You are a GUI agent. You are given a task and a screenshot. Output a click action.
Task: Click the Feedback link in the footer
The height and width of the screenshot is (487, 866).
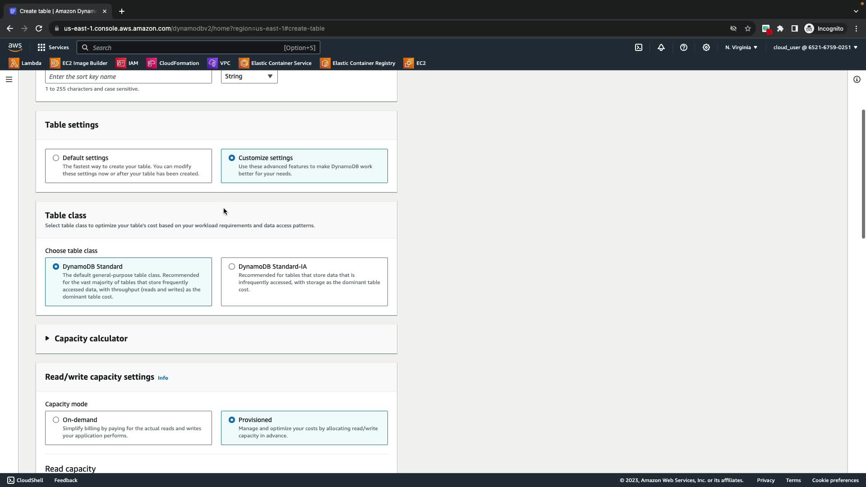pos(66,480)
